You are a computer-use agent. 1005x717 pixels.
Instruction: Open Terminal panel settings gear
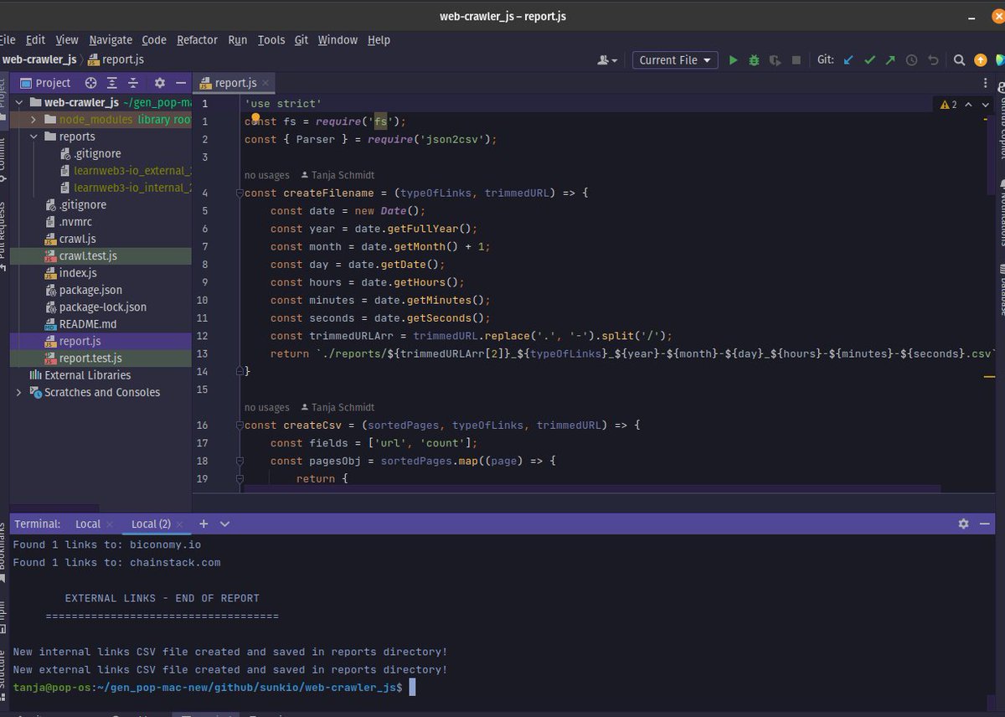[963, 524]
